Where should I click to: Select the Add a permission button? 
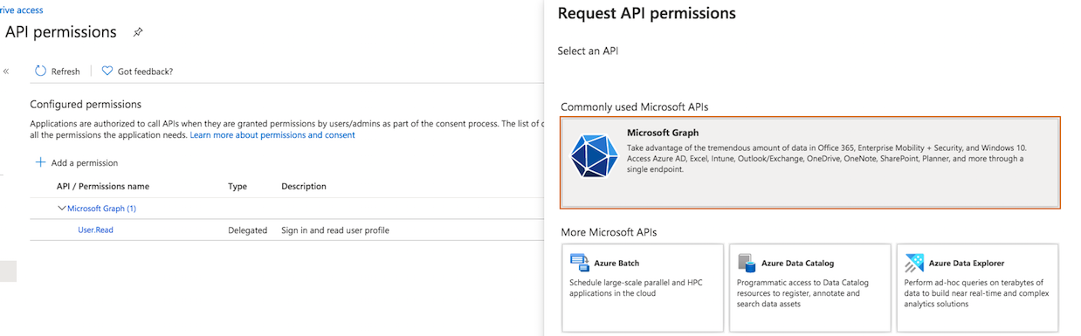[x=76, y=162]
